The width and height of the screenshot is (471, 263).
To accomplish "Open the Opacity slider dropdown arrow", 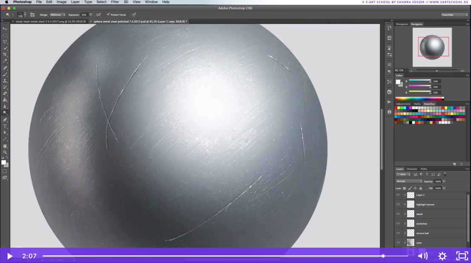I will (x=444, y=181).
